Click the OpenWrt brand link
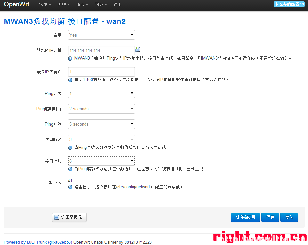Screen dimensions: 308x245 (x=17, y=4)
